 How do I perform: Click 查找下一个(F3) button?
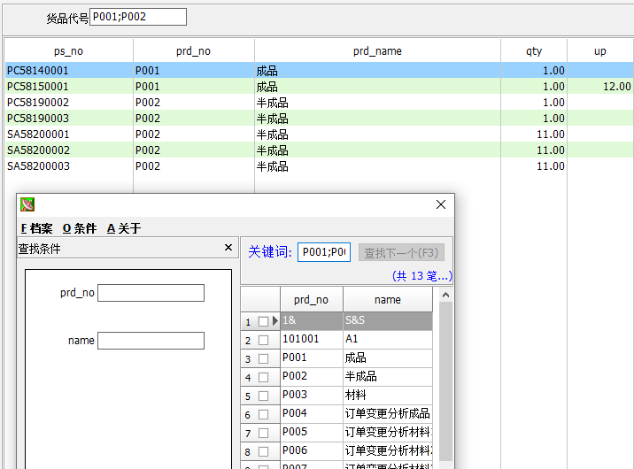point(401,252)
